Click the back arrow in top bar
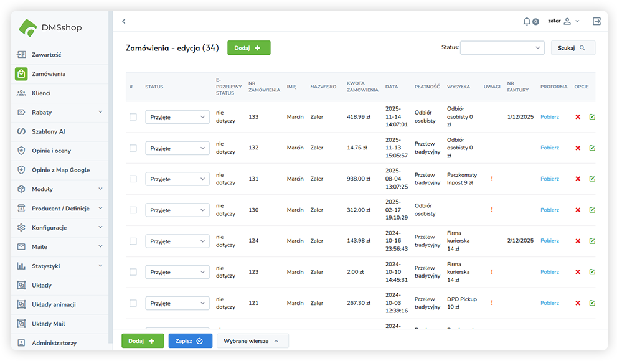Viewport: 617px width, 361px height. (x=123, y=21)
